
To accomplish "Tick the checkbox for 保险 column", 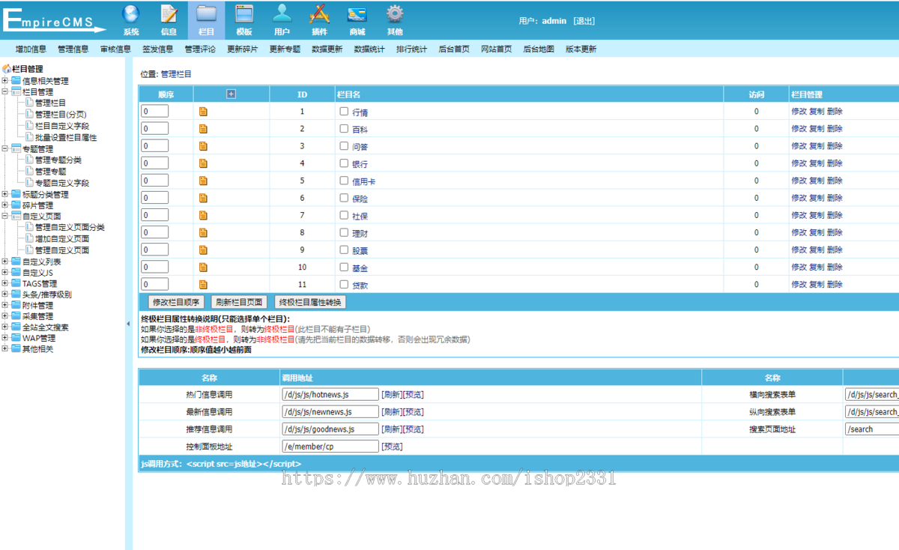I will [344, 198].
